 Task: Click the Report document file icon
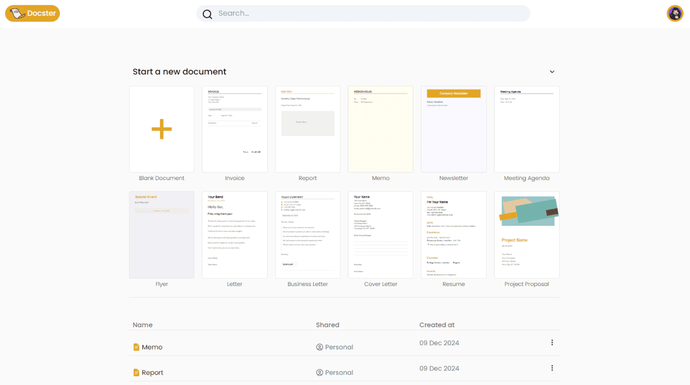(136, 373)
